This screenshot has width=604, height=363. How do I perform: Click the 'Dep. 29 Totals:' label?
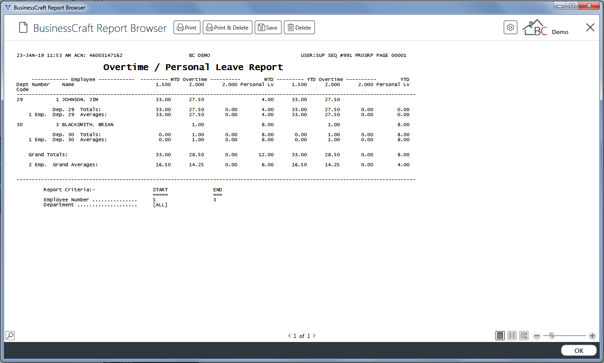tap(77, 110)
